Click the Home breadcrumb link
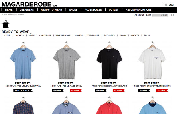The width and height of the screenshot is (177, 114). click(x=4, y=15)
